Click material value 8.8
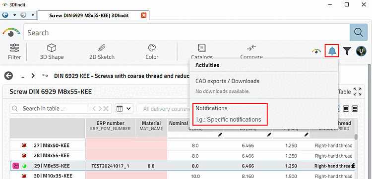 coord(151,166)
